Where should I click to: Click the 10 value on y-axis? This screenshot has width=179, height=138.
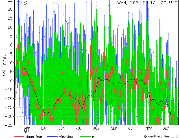pyautogui.click(x=10, y=45)
